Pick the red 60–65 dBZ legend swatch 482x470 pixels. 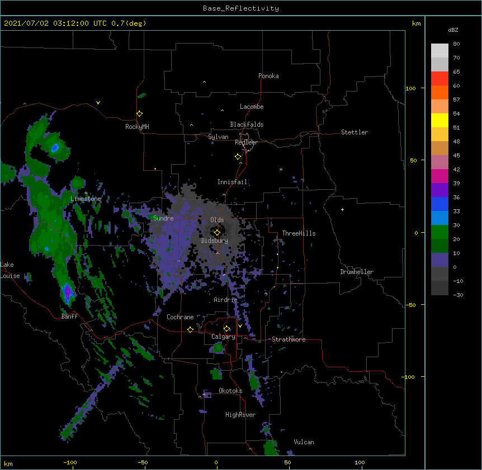[440, 79]
